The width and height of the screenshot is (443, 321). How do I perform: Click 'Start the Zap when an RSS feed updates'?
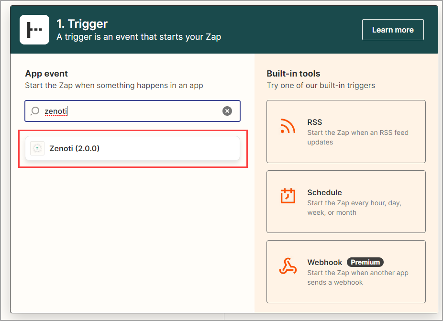(358, 137)
